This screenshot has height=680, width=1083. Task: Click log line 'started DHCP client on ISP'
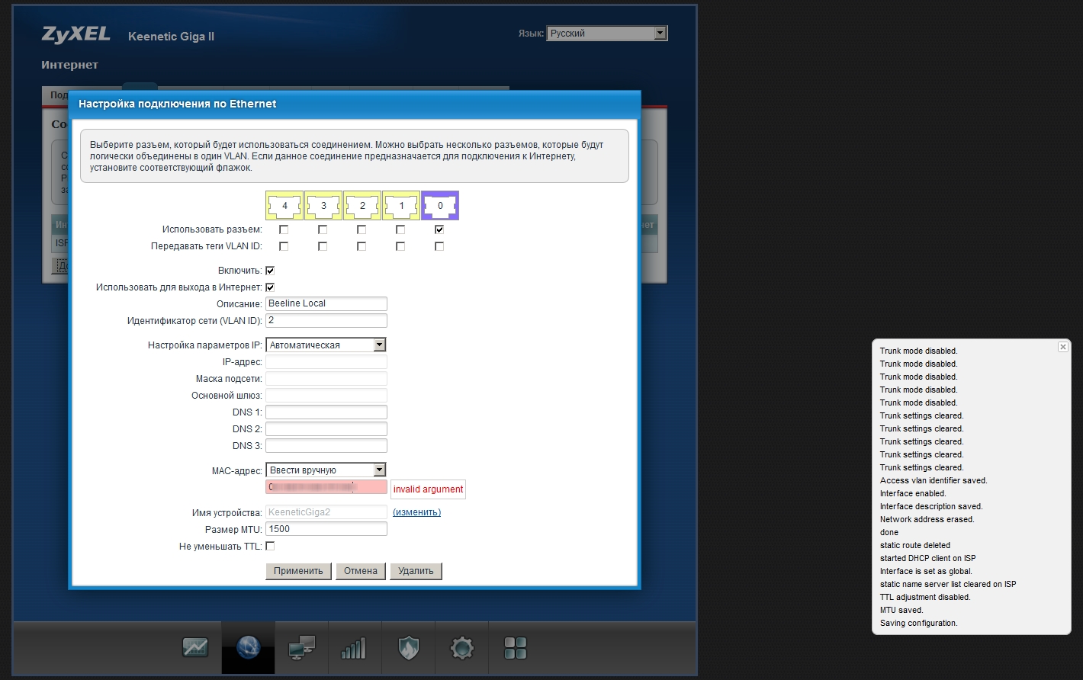click(x=927, y=559)
